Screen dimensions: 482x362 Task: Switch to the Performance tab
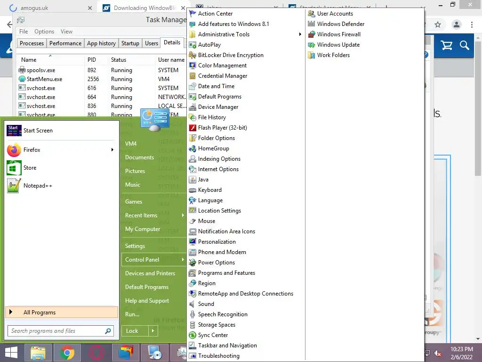[x=65, y=43]
